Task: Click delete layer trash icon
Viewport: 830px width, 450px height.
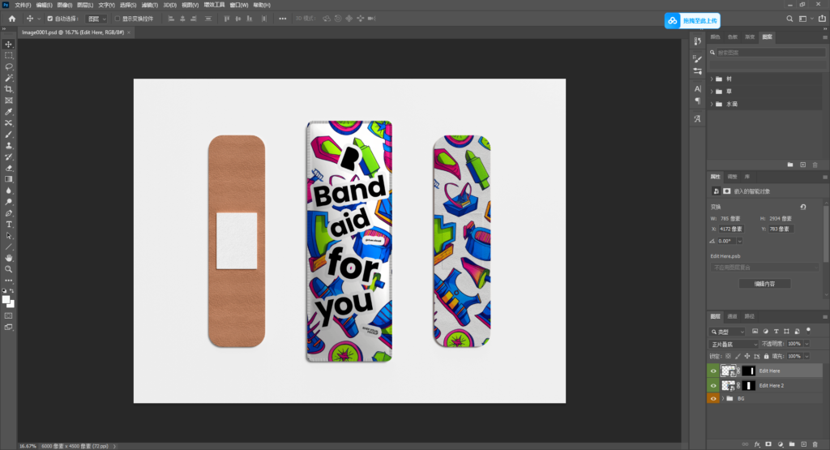Action: tap(815, 444)
